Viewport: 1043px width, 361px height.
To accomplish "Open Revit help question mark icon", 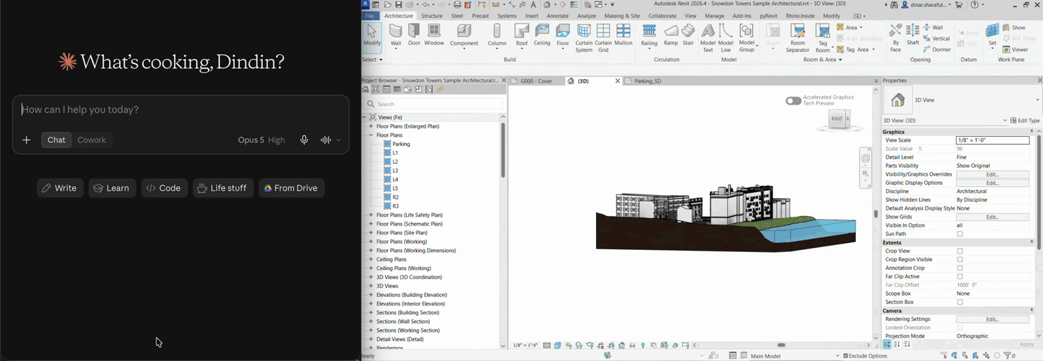I will point(974,5).
